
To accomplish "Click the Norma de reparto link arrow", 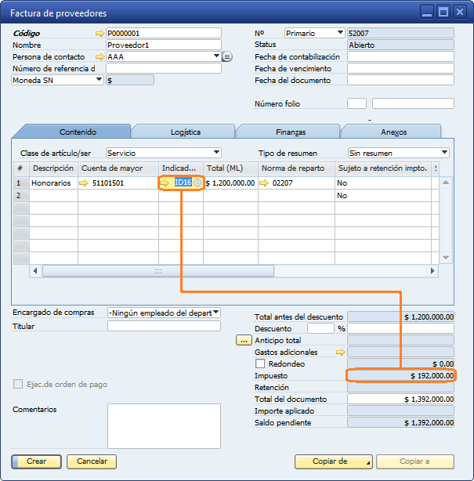I will pos(266,183).
